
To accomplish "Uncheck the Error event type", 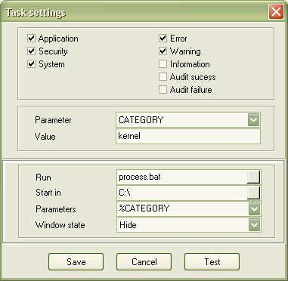I will [163, 39].
